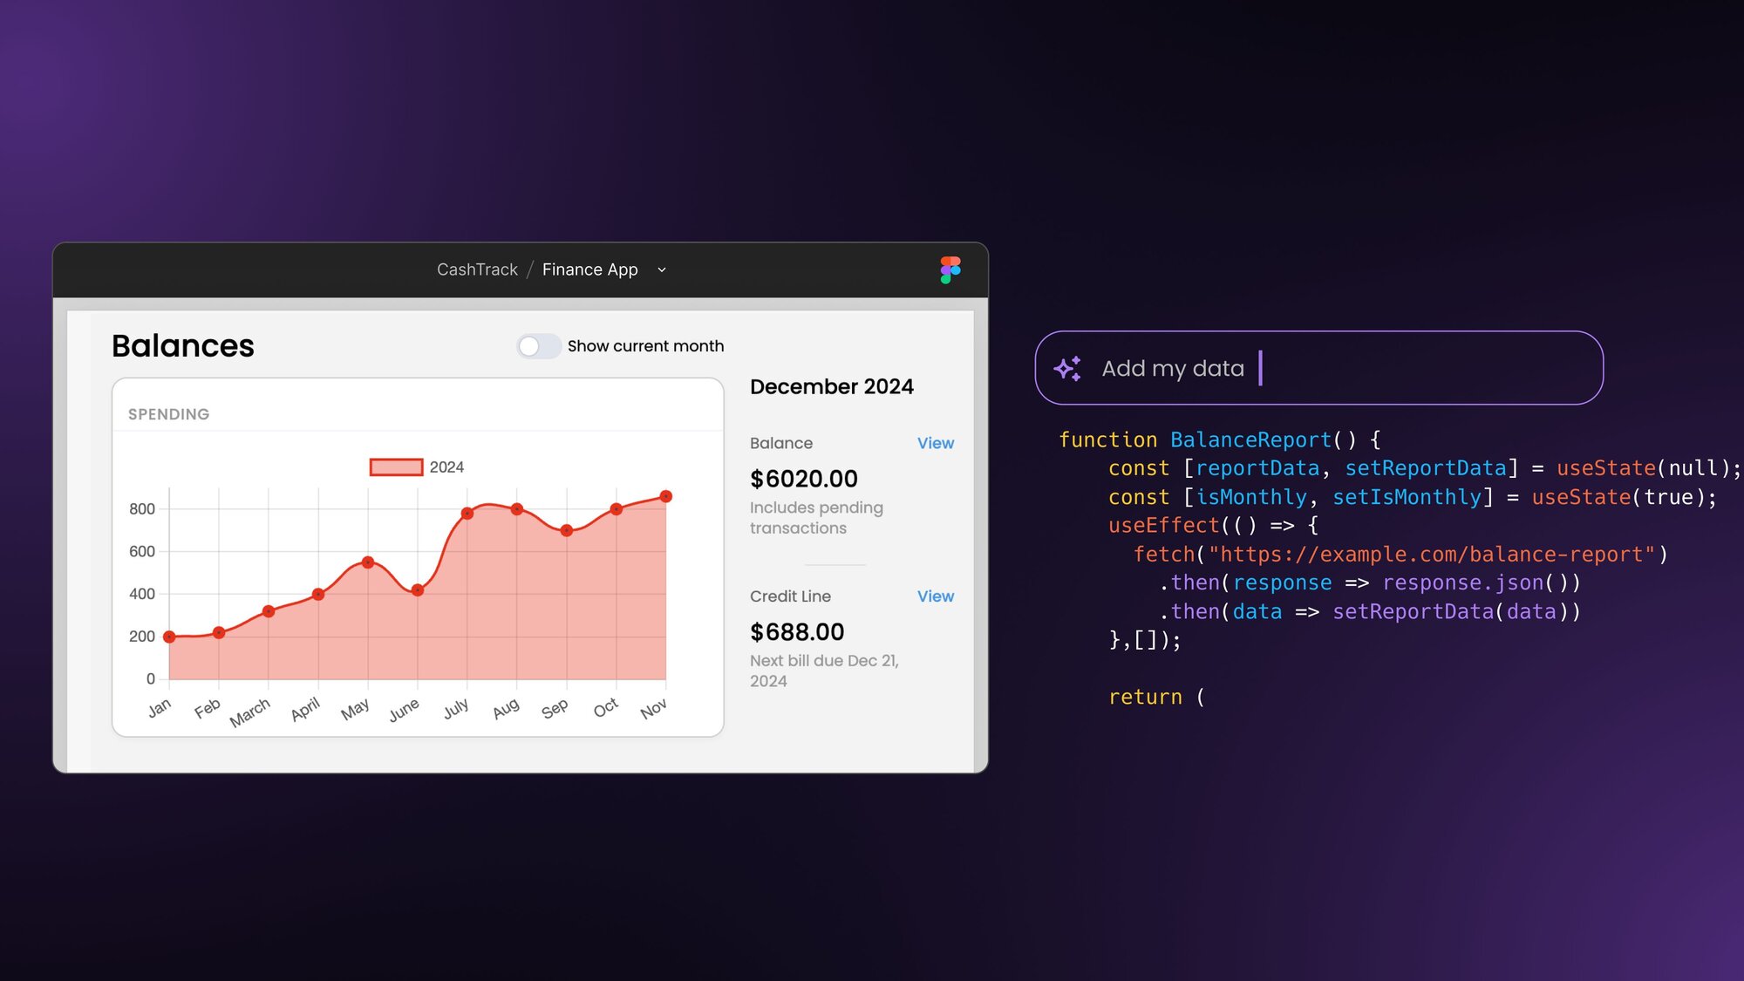Image resolution: width=1744 pixels, height=981 pixels.
Task: Select the Finance App breadcrumb title
Action: point(590,269)
